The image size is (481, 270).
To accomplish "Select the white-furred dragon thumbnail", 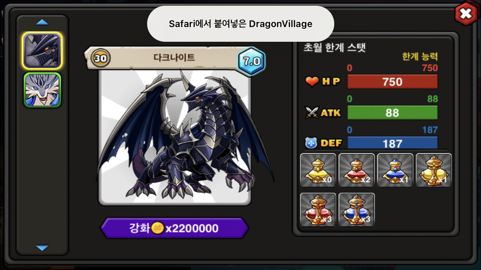I will tap(42, 90).
